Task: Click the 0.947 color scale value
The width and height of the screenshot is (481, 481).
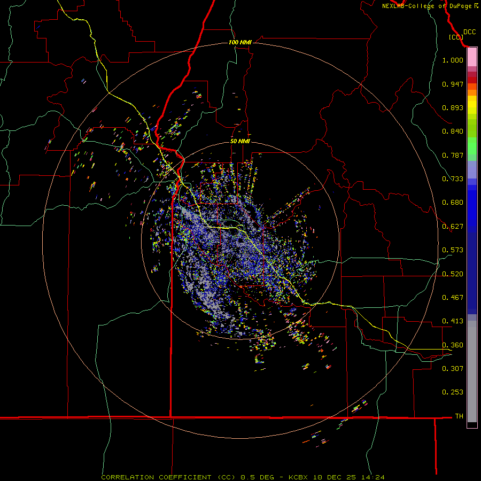Action: [x=453, y=84]
